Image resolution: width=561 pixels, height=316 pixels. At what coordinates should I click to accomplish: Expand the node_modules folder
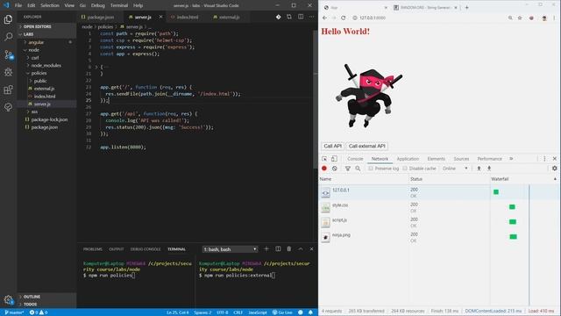(46, 65)
